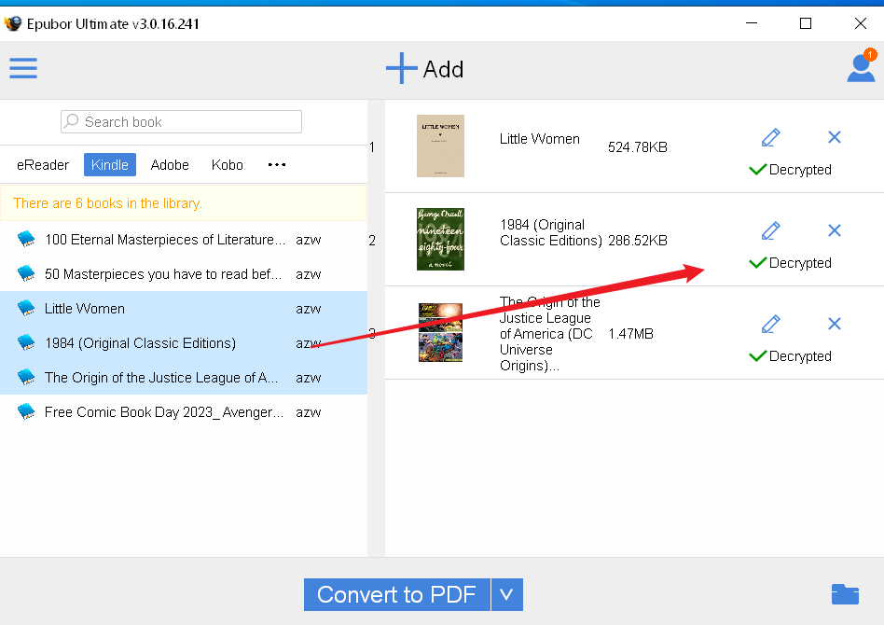Select The Origin of the Justice League row
The width and height of the screenshot is (884, 625).
tap(184, 378)
